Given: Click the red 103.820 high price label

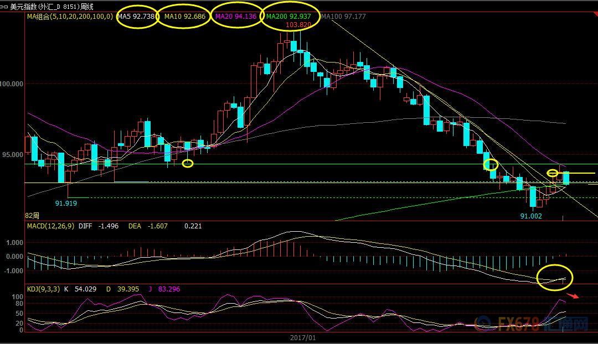Looking at the screenshot, I should (x=298, y=25).
